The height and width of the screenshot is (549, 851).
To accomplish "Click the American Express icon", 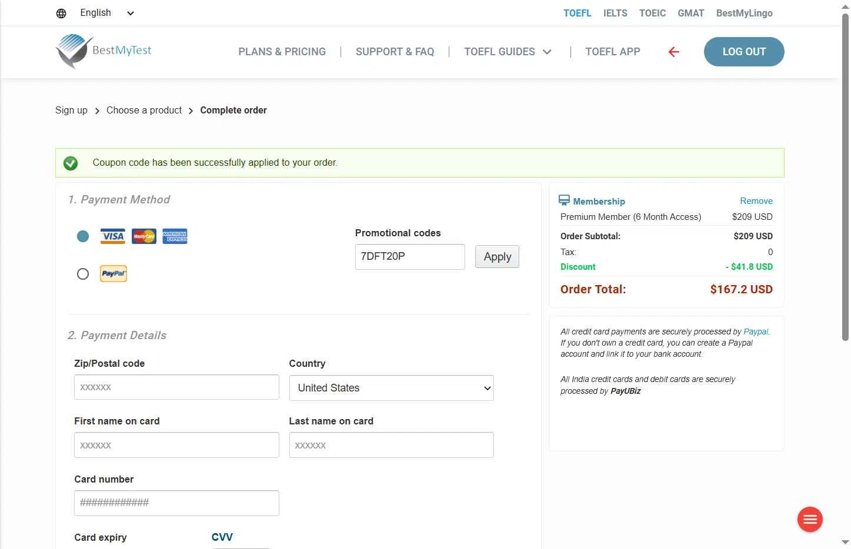I will tap(175, 236).
